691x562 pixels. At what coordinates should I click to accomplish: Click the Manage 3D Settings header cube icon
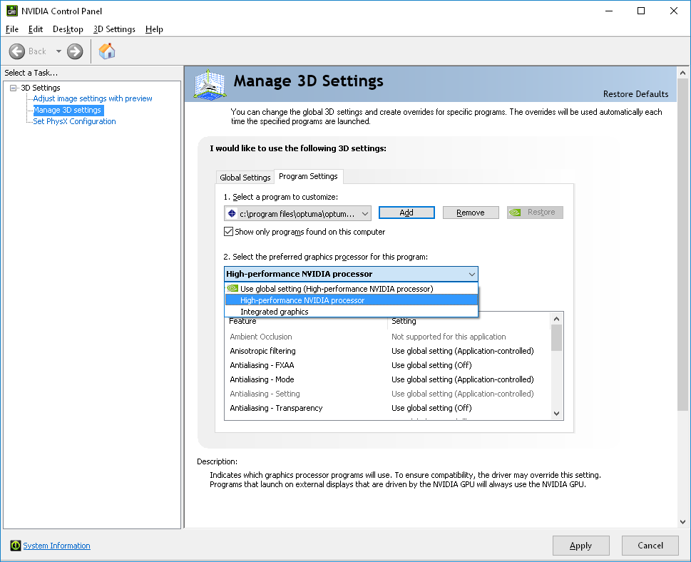(210, 83)
